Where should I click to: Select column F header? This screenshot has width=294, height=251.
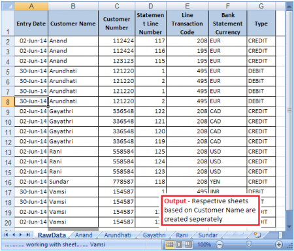pyautogui.click(x=228, y=6)
